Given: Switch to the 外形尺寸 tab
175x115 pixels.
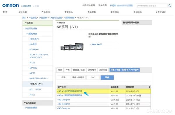Looking at the screenshot, I should tap(92, 70).
